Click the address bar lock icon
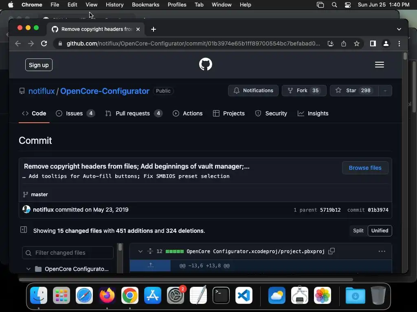The height and width of the screenshot is (312, 417). pos(60,43)
